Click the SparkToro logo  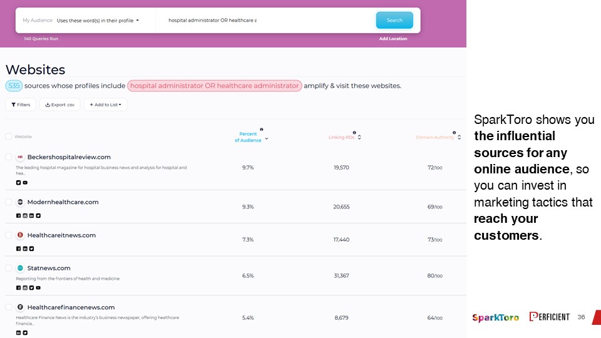point(496,317)
